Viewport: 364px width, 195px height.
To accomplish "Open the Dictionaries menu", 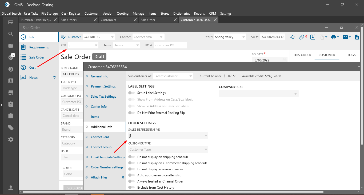I will pos(182,14).
